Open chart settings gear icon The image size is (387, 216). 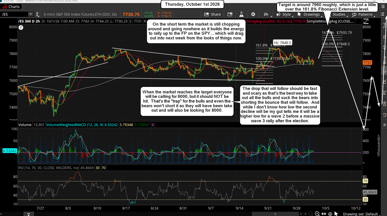coord(253,14)
